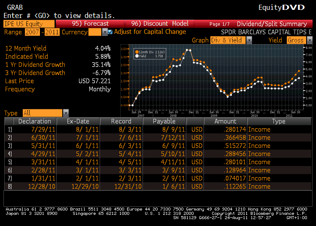Click the Currency input field
Viewport: 316px width, 226px height.
[95, 32]
